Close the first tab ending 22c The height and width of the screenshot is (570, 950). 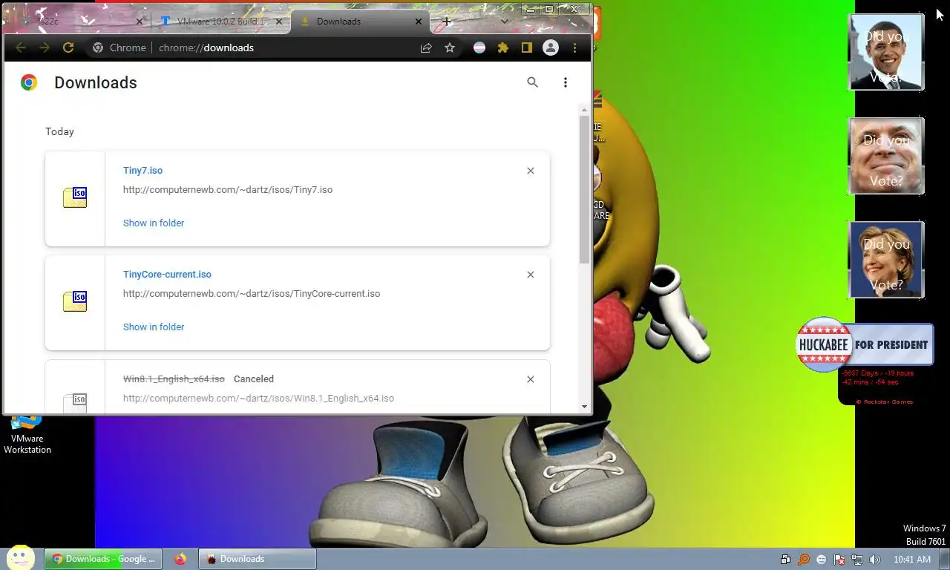[140, 22]
